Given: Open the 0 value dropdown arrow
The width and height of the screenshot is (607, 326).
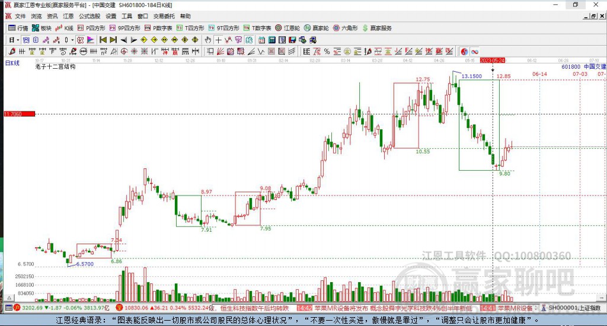Looking at the screenshot, I should click(x=72, y=40).
